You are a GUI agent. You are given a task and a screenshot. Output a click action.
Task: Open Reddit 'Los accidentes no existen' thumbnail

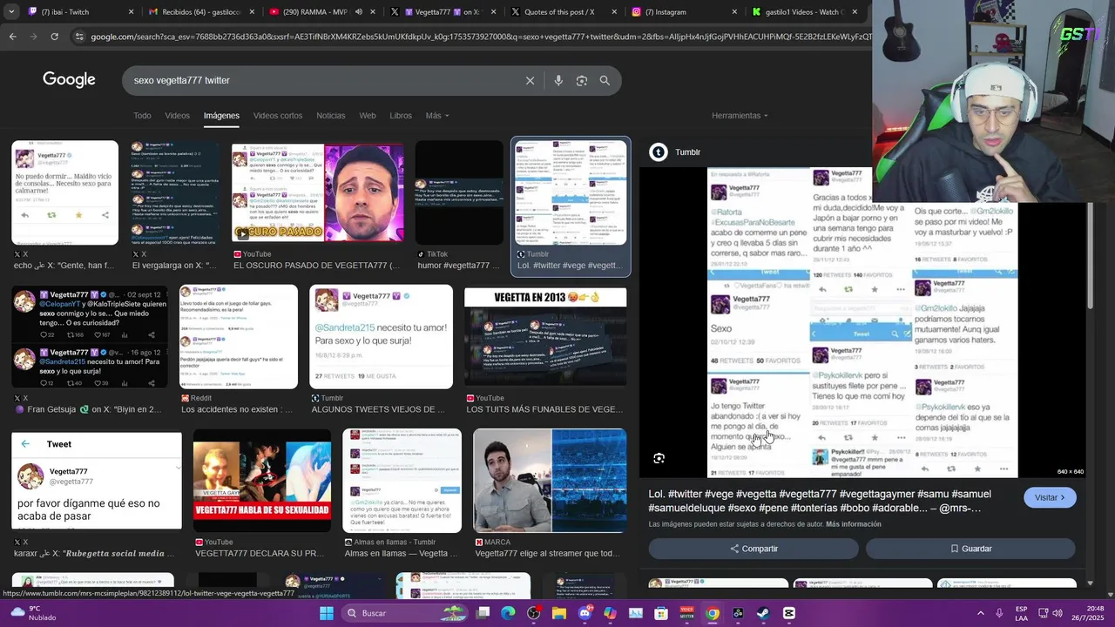pyautogui.click(x=239, y=337)
